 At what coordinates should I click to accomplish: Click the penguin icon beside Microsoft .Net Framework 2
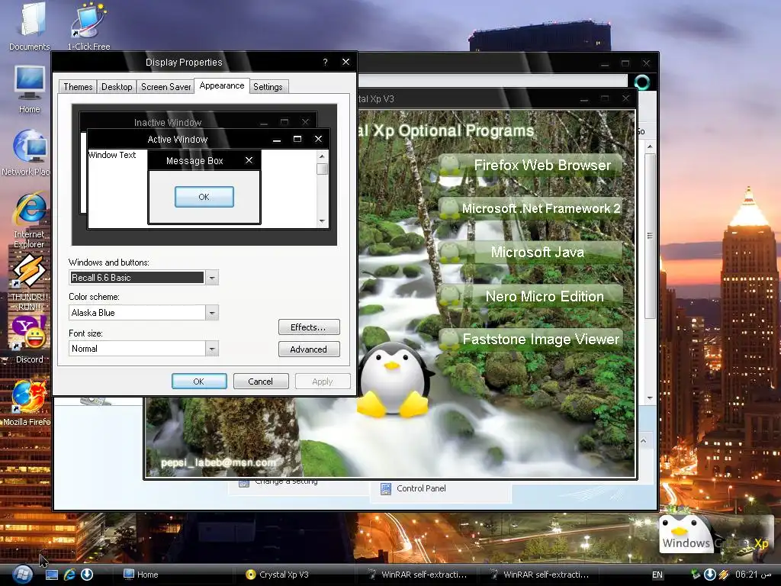click(450, 208)
